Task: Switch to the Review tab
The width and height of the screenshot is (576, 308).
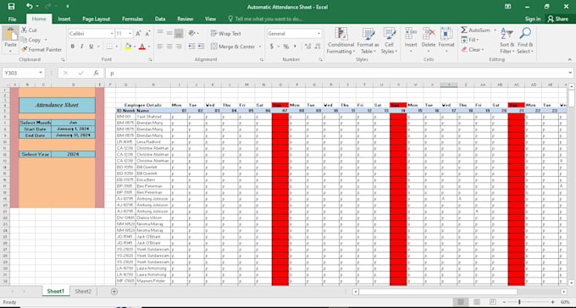Action: coord(186,19)
